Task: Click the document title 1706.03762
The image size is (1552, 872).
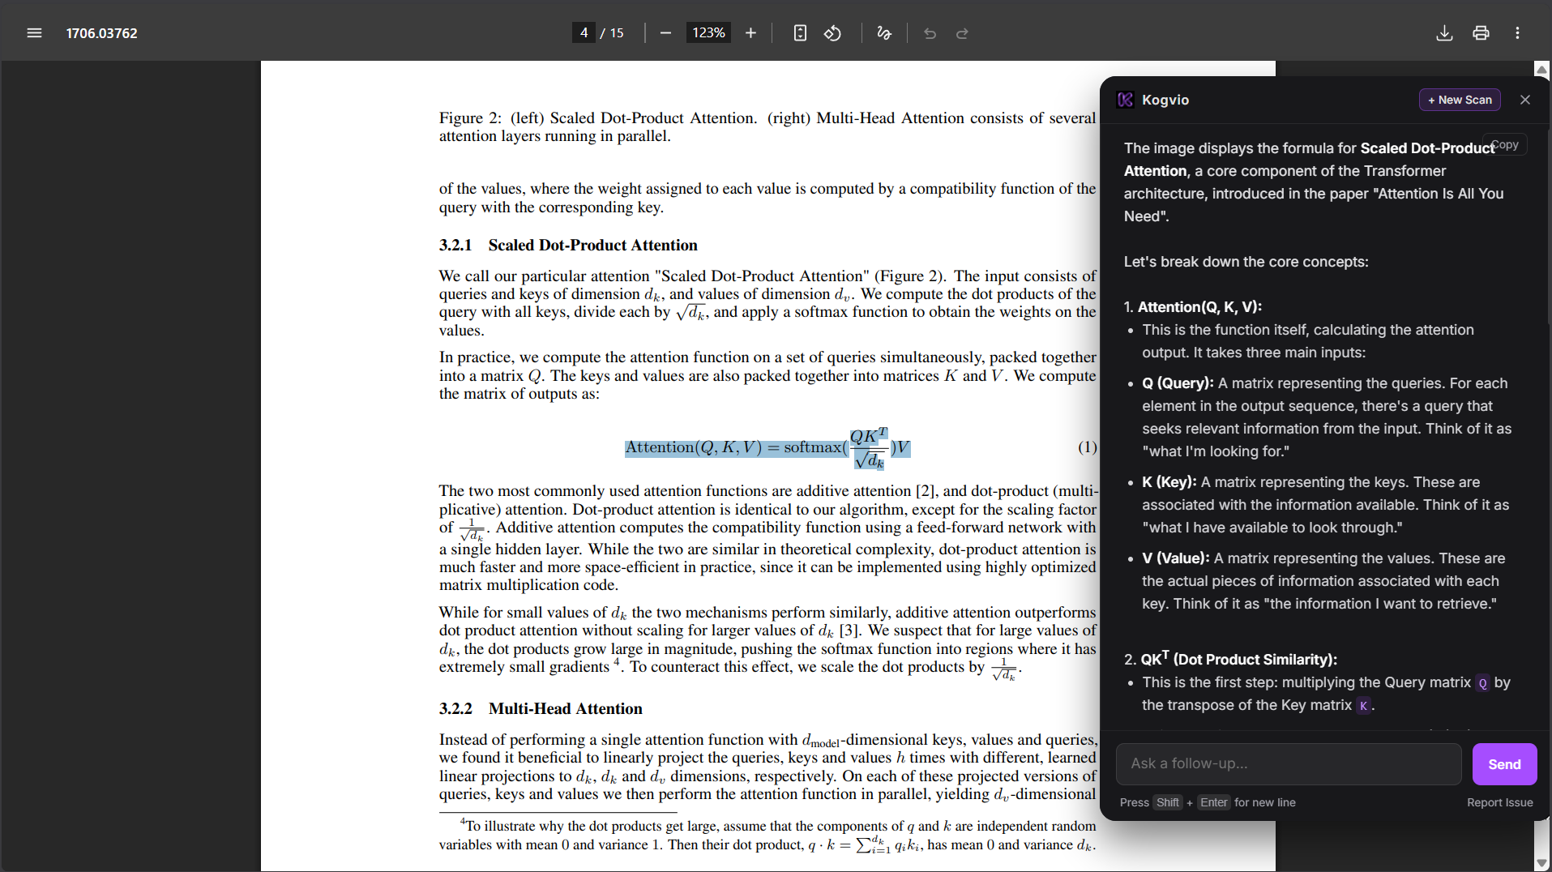Action: click(101, 33)
